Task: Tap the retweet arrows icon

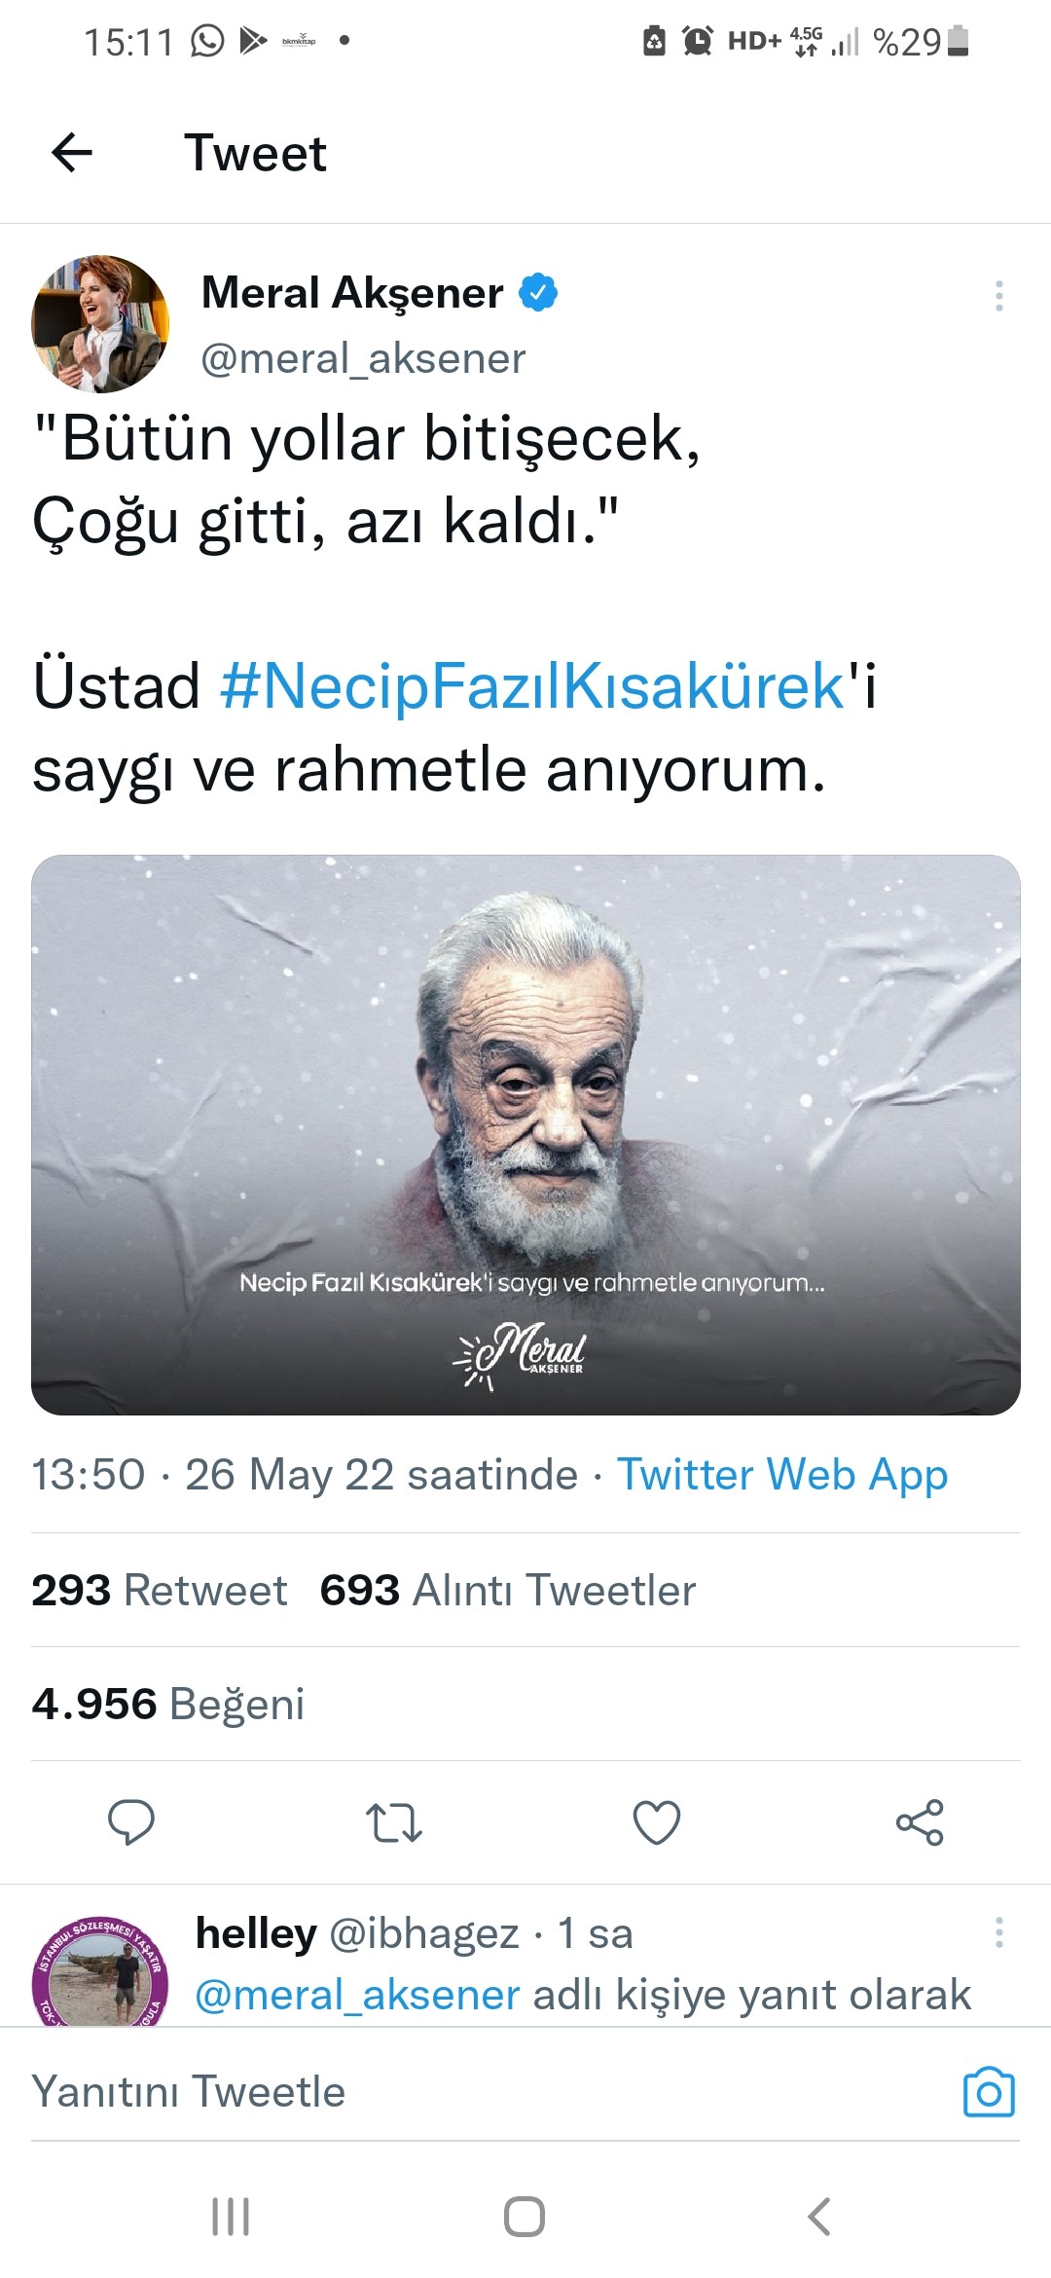Action: point(394,1822)
